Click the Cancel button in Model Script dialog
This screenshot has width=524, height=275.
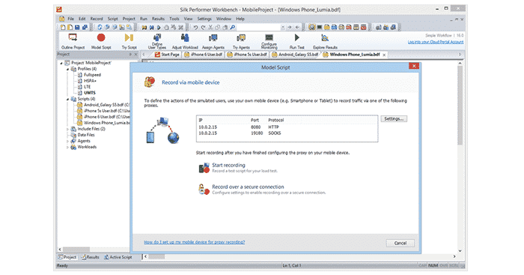click(400, 243)
